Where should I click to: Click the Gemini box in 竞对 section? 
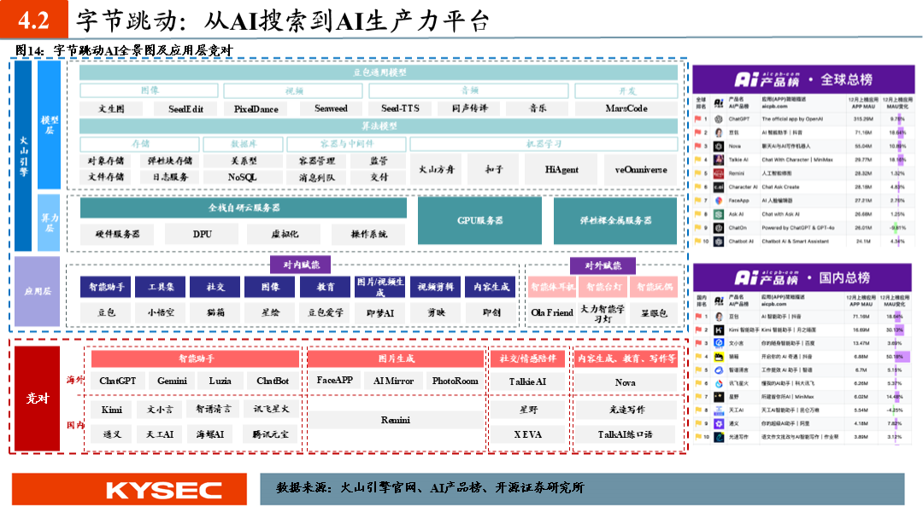coord(172,381)
